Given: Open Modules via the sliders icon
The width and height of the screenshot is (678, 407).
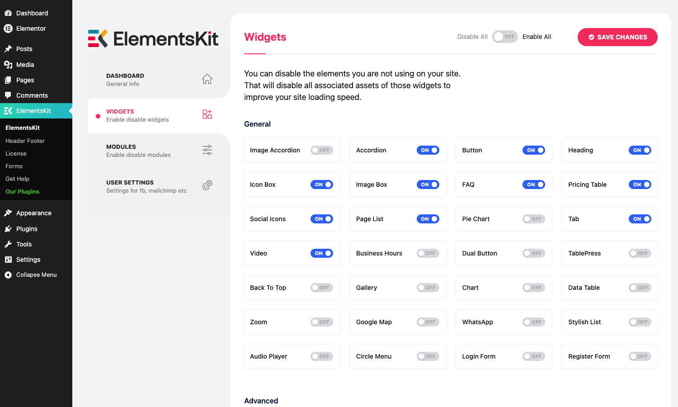Looking at the screenshot, I should (207, 150).
